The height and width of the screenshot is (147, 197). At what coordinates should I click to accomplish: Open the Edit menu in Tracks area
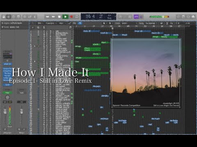(40, 23)
